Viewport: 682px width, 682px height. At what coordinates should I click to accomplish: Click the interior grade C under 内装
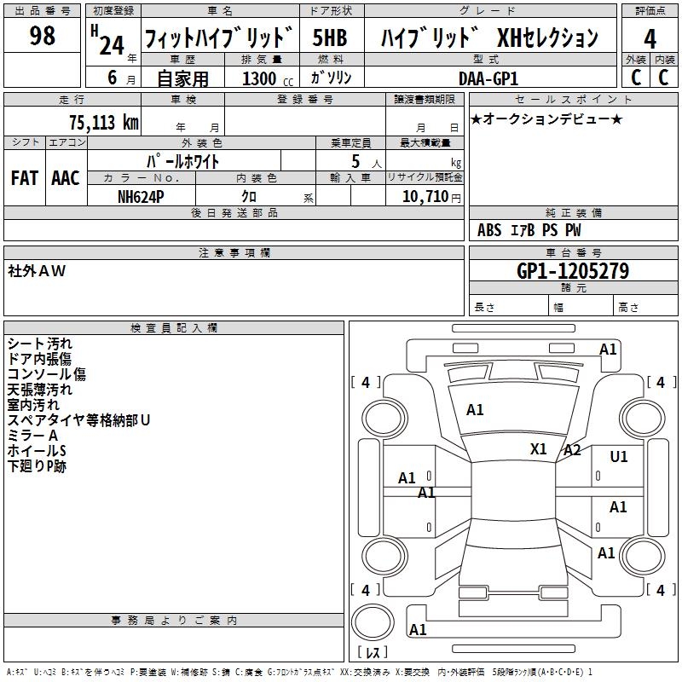pyautogui.click(x=663, y=78)
